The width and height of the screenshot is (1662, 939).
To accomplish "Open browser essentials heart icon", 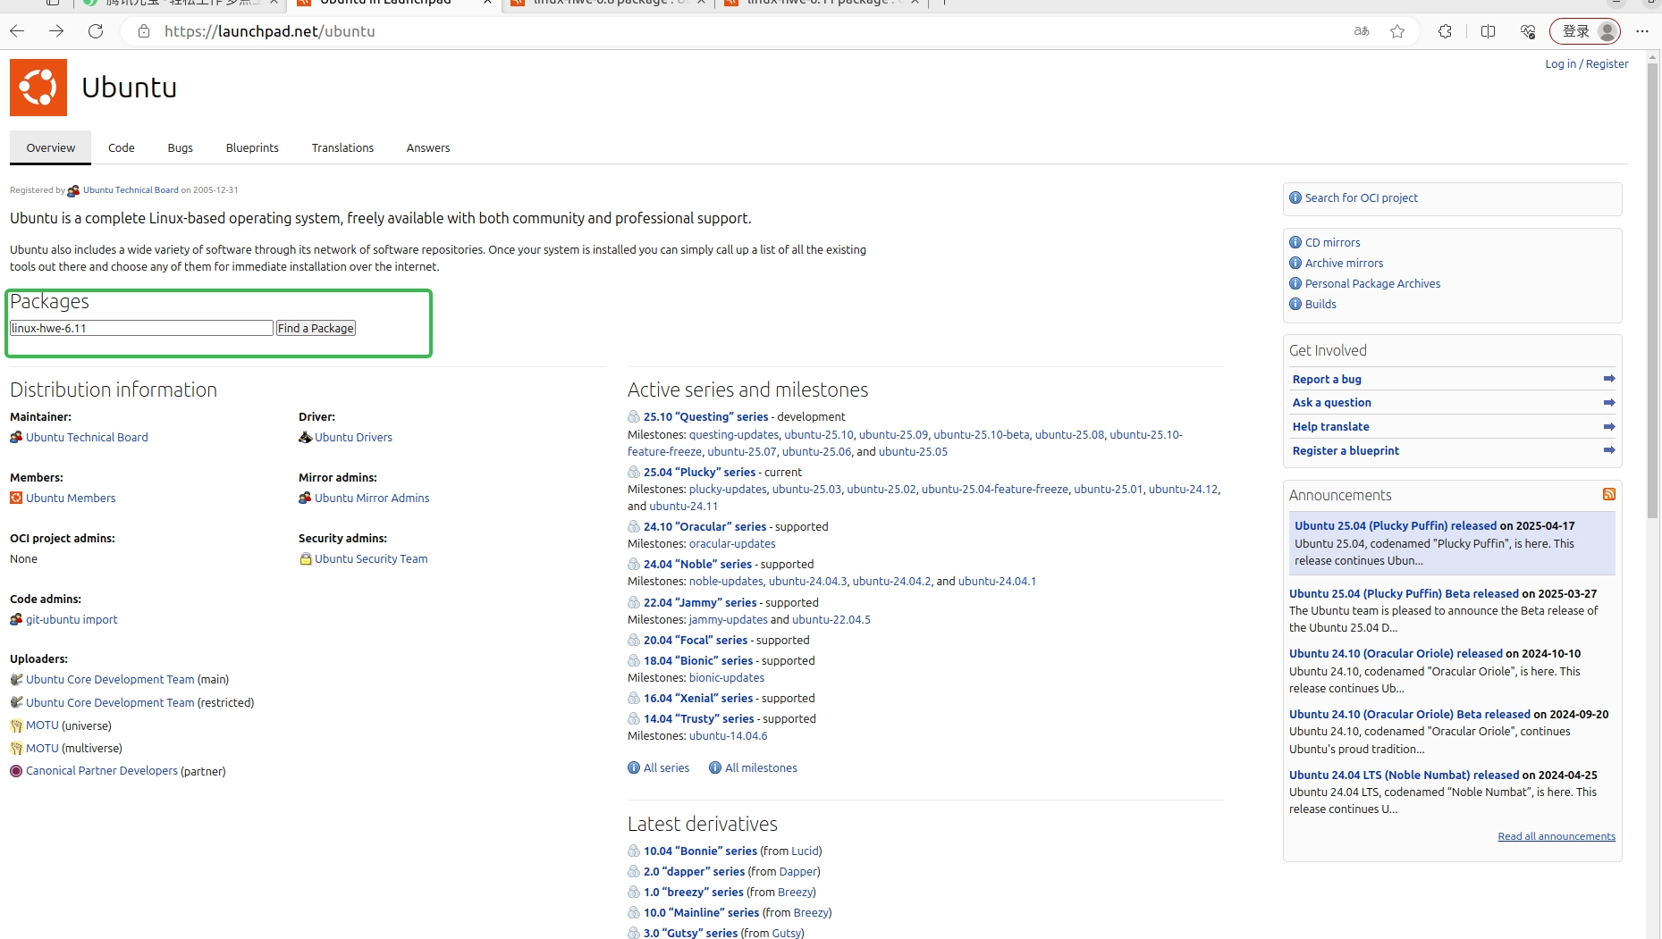I will point(1528,31).
